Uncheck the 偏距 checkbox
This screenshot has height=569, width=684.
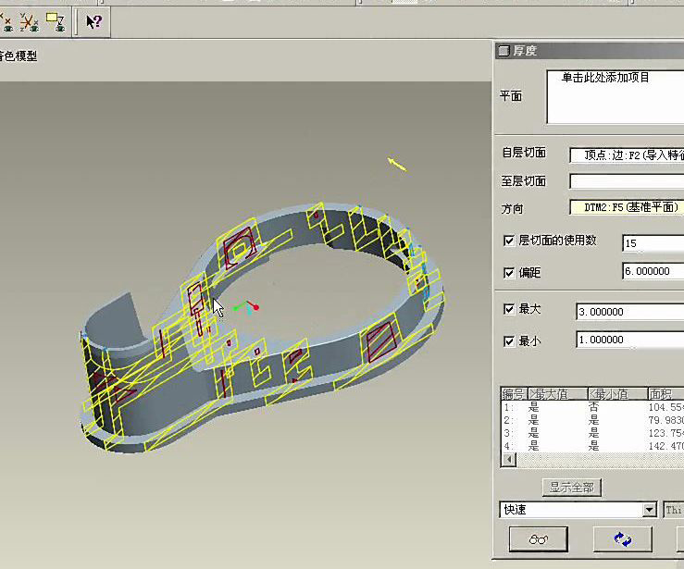click(x=508, y=273)
